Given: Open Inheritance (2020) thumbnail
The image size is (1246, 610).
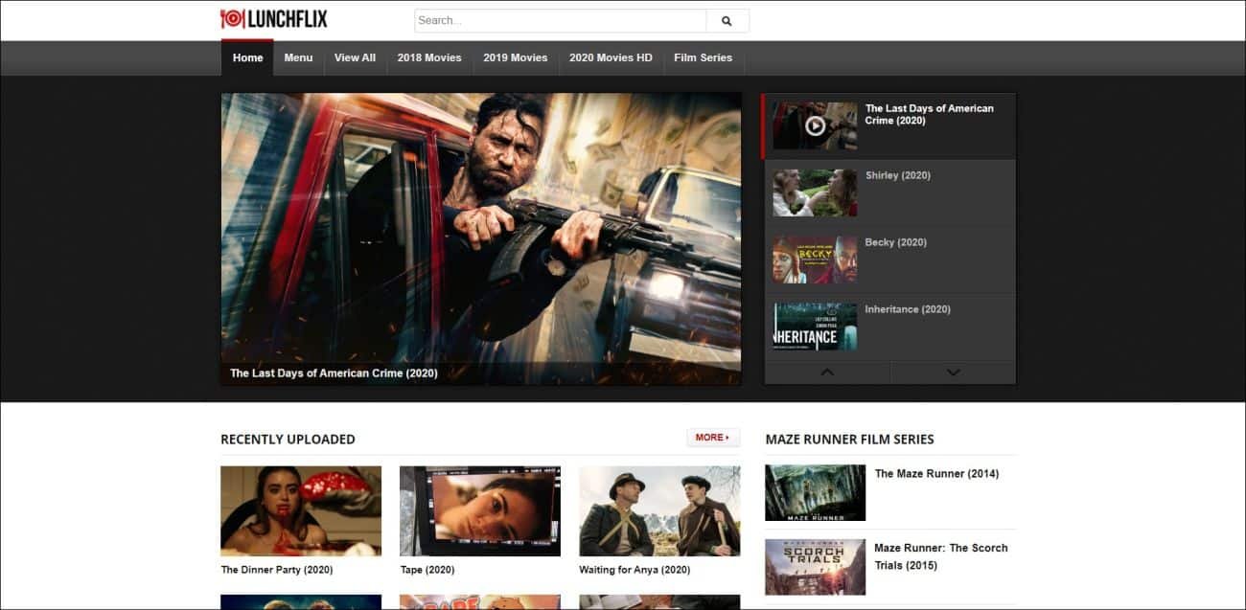Looking at the screenshot, I should pos(815,327).
